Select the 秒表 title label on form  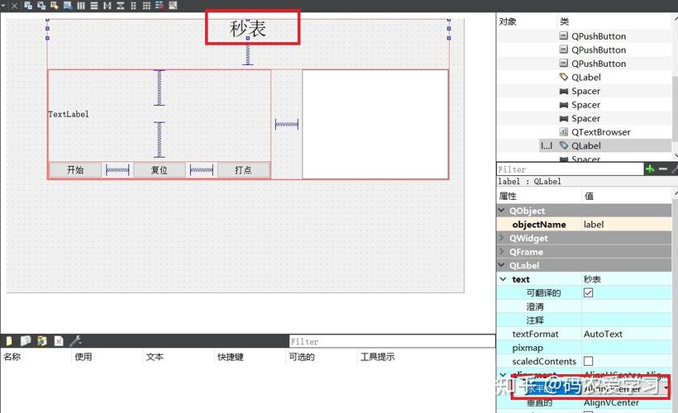coord(248,29)
